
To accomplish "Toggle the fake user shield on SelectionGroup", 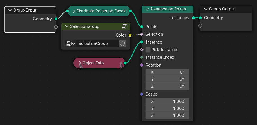I will coord(122,44).
